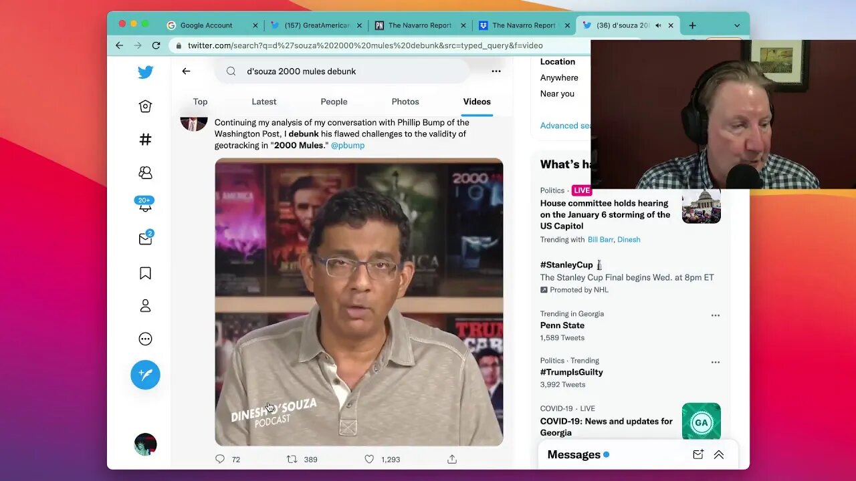
Task: Open Messages envelope icon in sidebar
Action: tap(145, 238)
